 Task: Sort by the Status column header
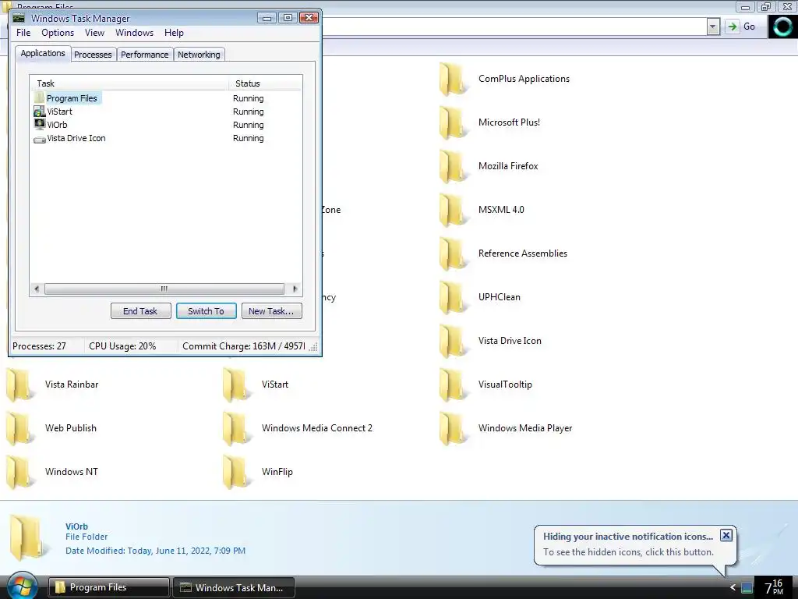tap(265, 83)
